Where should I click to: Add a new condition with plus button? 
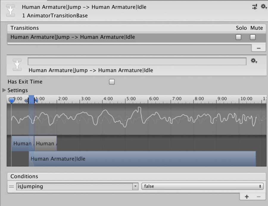click(x=247, y=196)
